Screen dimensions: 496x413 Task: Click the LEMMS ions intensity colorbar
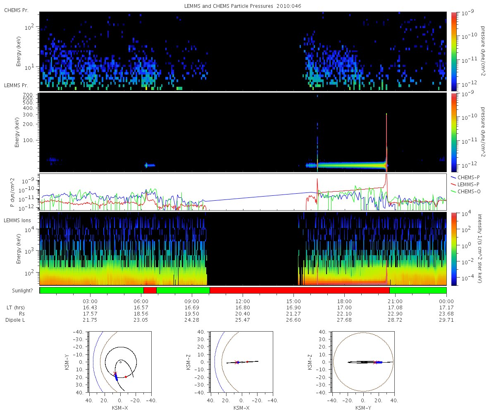453,248
